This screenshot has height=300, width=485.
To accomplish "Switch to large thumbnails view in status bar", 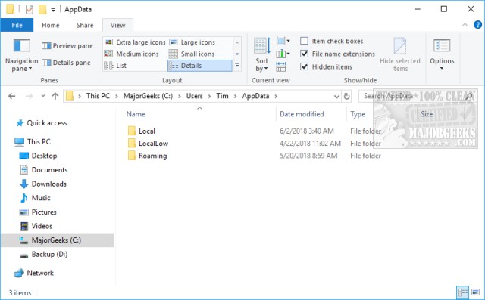I will pyautogui.click(x=475, y=292).
